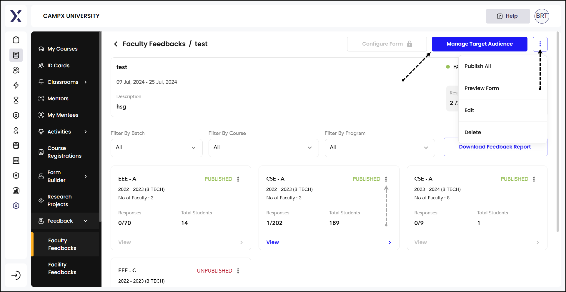Select the highlighted document icon in left rail

[16, 55]
